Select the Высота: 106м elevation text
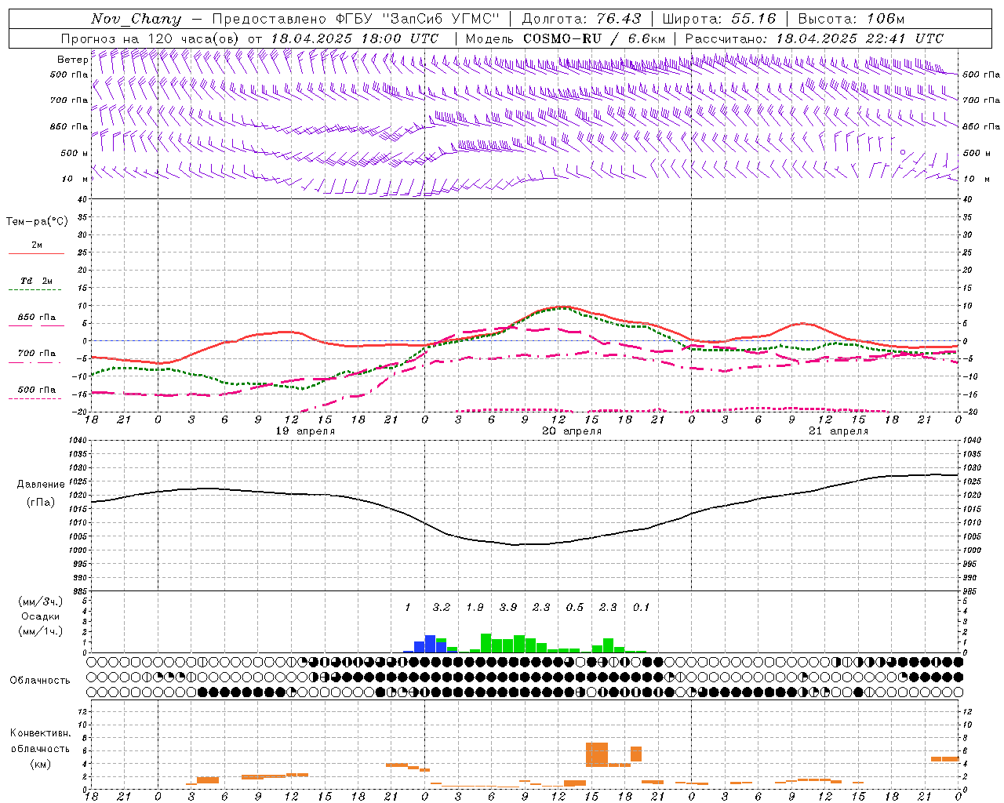The height and width of the screenshot is (803, 1004). (851, 19)
